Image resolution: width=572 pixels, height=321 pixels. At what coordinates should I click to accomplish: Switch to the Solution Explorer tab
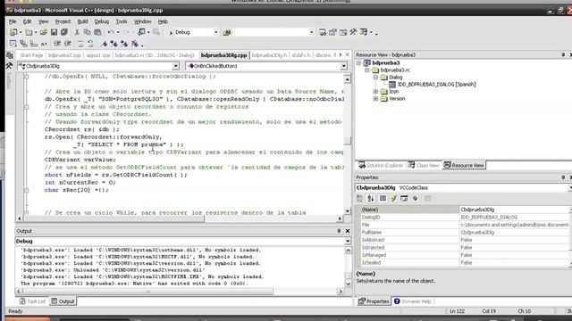381,166
